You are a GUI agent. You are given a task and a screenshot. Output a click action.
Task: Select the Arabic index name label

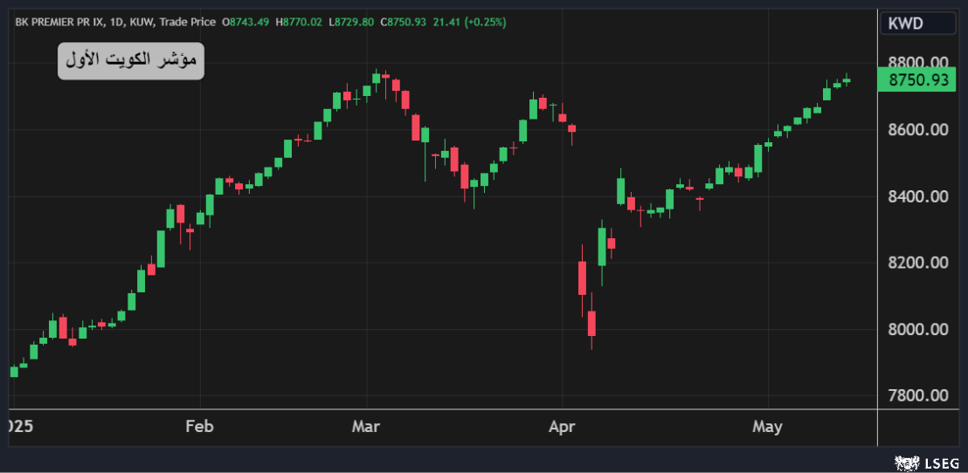[131, 61]
